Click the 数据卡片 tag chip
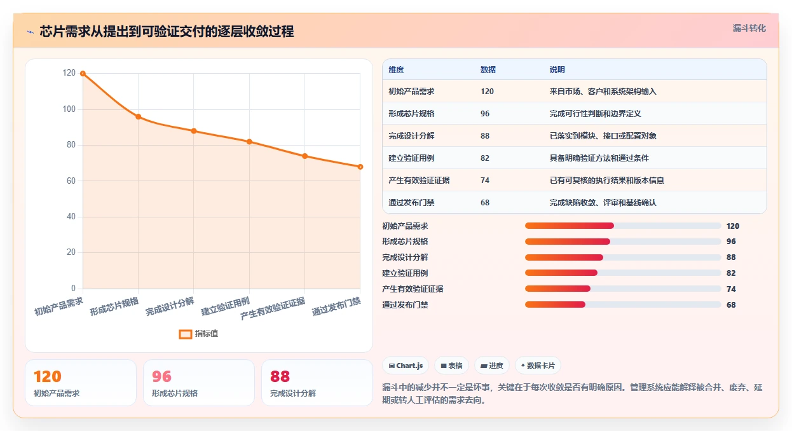This screenshot has width=792, height=431. [538, 366]
